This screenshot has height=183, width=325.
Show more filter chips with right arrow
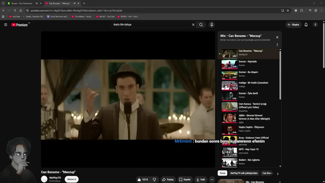click(278, 174)
